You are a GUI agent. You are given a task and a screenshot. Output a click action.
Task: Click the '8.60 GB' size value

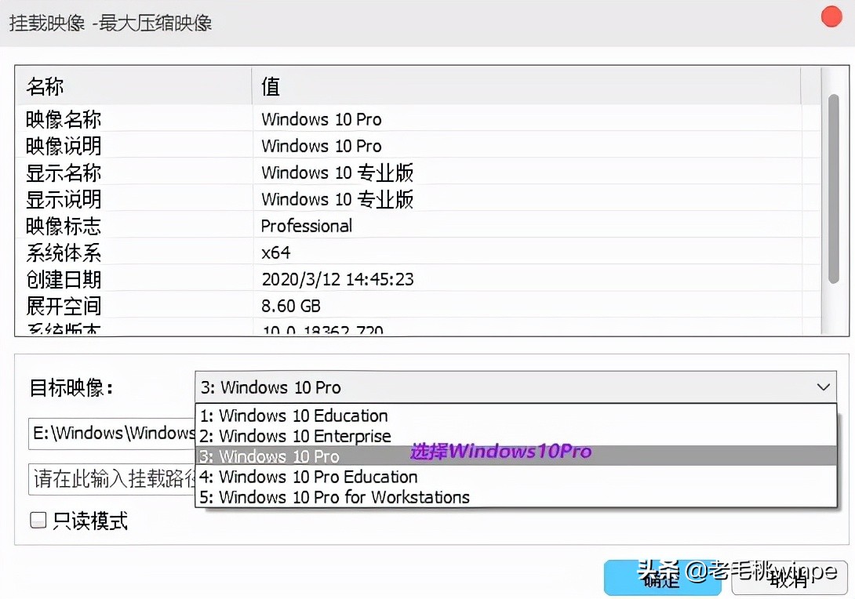291,307
